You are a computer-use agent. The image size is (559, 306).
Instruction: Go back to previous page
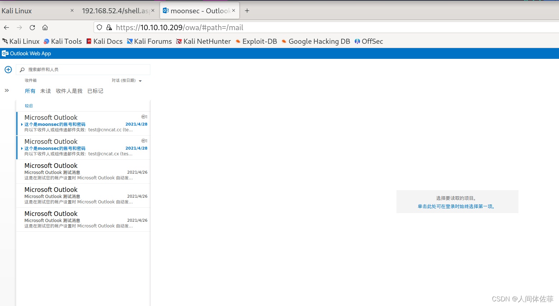tap(6, 28)
